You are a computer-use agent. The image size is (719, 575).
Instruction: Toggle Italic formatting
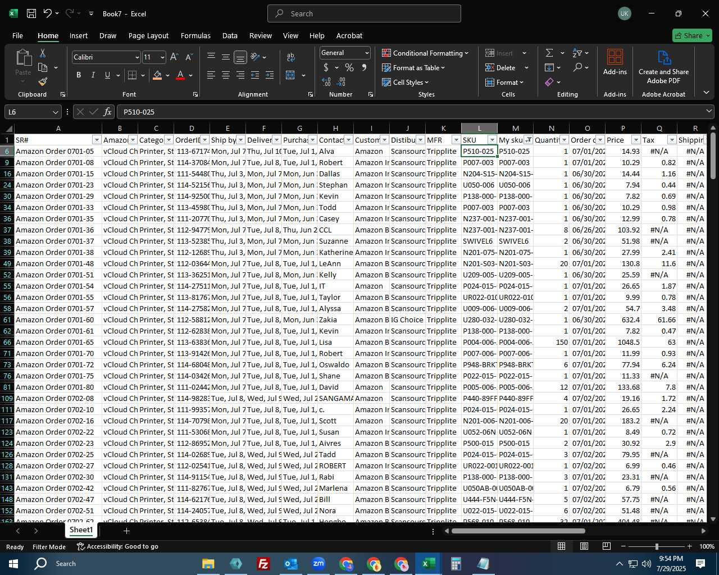point(93,75)
